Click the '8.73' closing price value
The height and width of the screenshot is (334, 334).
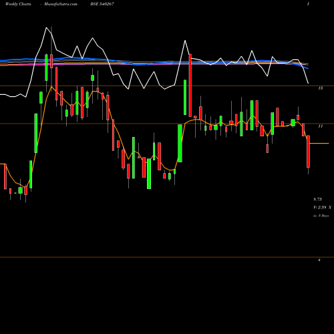pos(317,199)
